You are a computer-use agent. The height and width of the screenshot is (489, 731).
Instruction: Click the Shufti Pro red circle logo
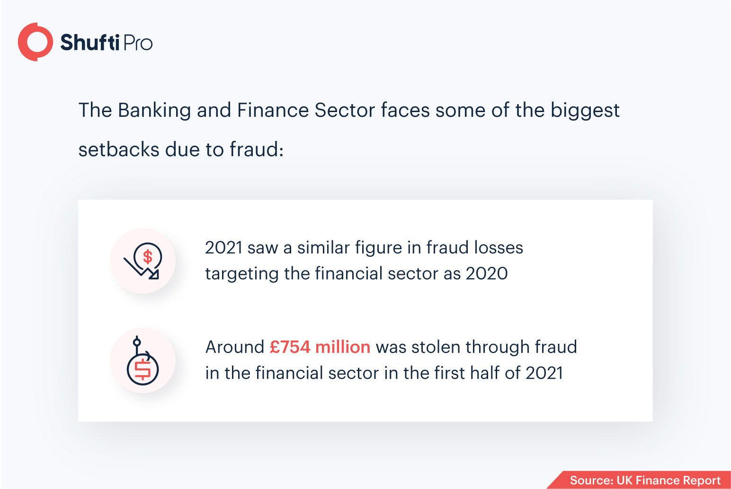click(35, 42)
